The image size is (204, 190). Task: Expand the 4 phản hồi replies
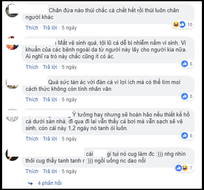(50, 183)
